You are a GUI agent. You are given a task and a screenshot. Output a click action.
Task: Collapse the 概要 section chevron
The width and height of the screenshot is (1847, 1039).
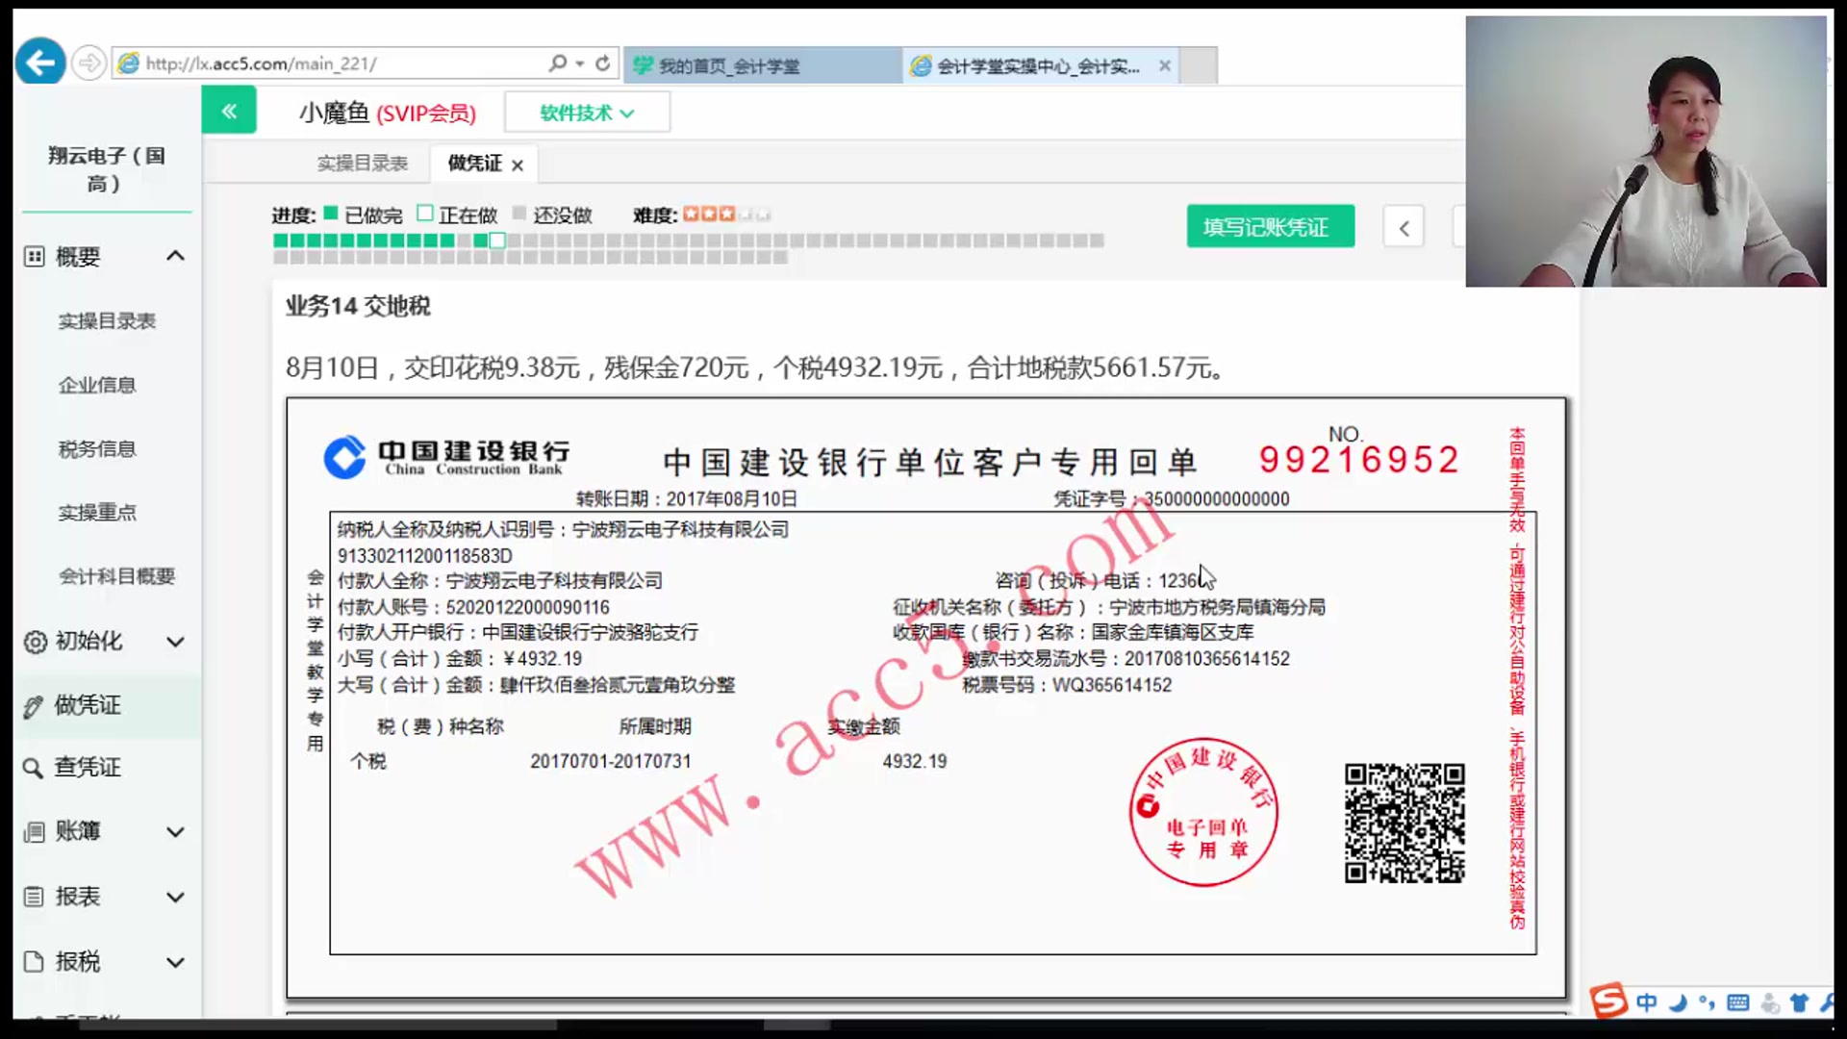coord(175,256)
